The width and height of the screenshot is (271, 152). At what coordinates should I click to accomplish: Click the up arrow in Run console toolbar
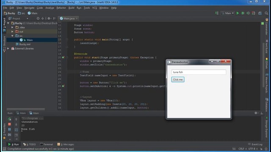coord(16,119)
